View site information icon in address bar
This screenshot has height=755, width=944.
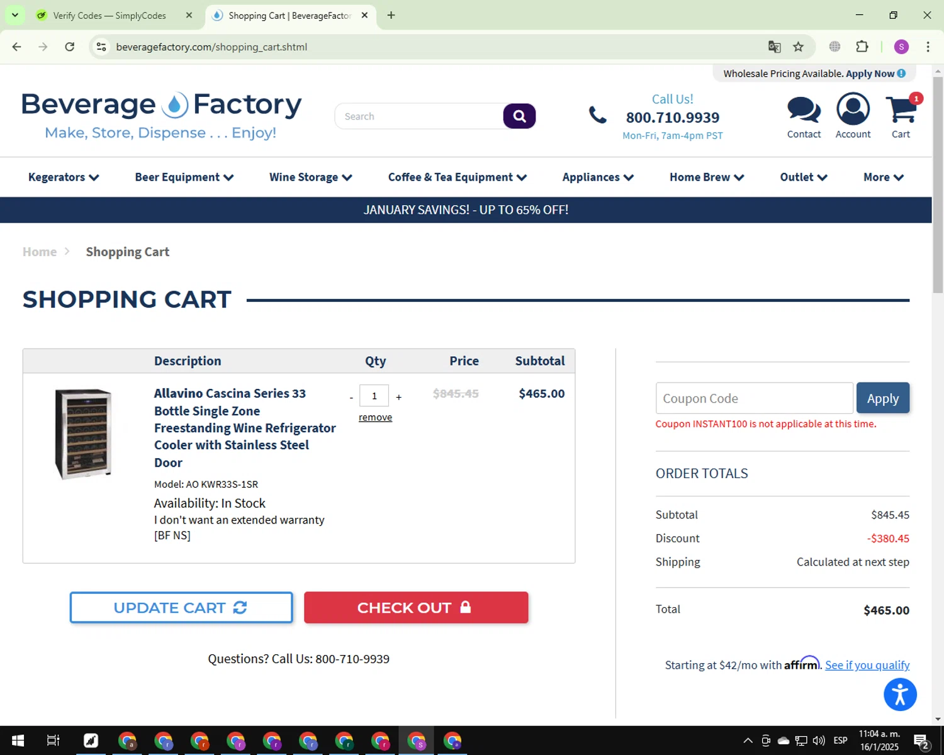pos(101,47)
